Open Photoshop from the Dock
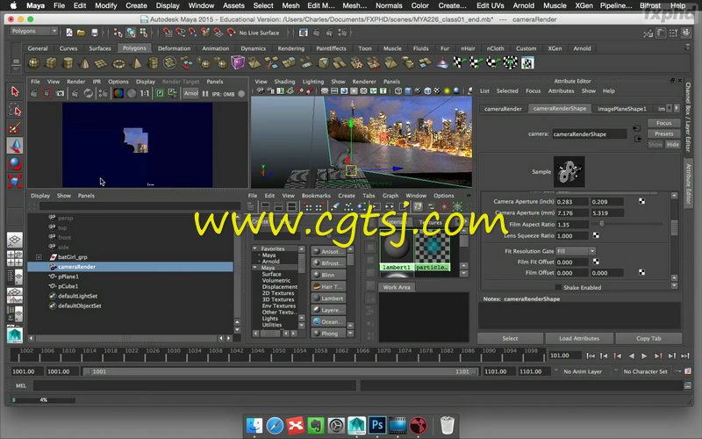Image resolution: width=702 pixels, height=439 pixels. [377, 425]
